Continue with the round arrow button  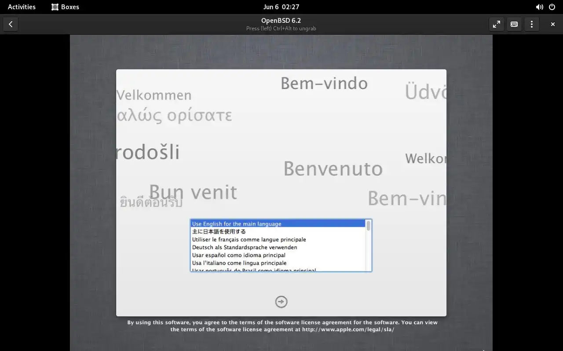281,302
